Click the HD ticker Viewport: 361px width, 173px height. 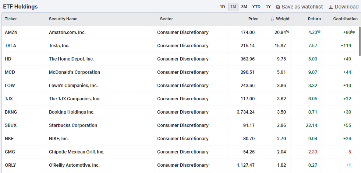coord(8,59)
